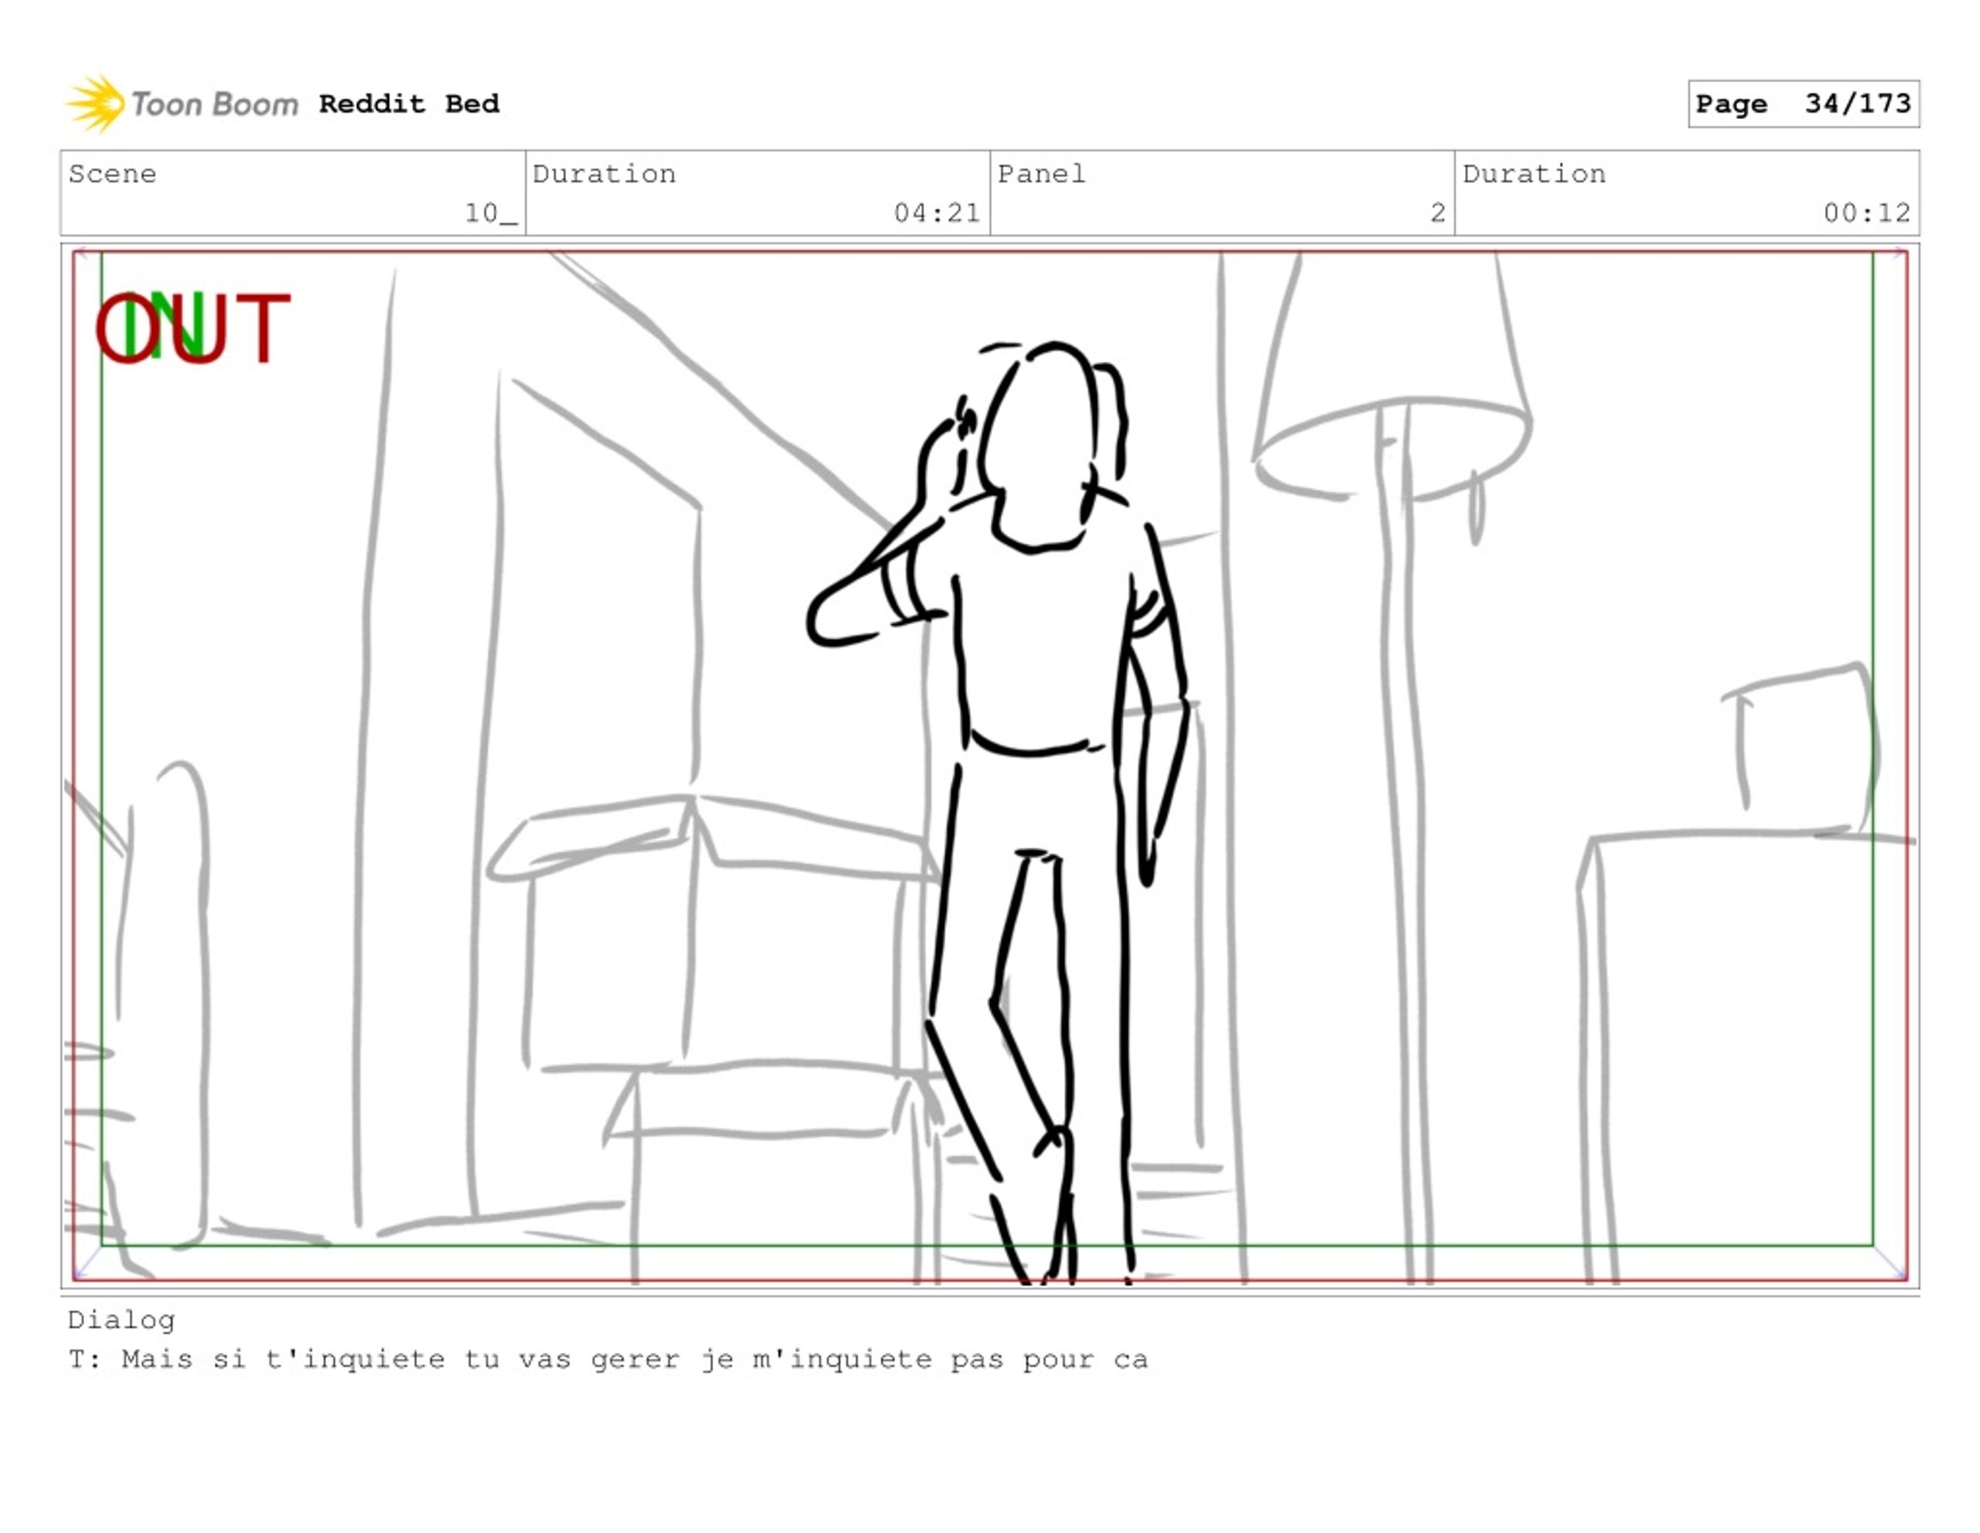The image size is (1980, 1533).
Task: Select the project title 'Reddit Bed'
Action: tap(409, 104)
